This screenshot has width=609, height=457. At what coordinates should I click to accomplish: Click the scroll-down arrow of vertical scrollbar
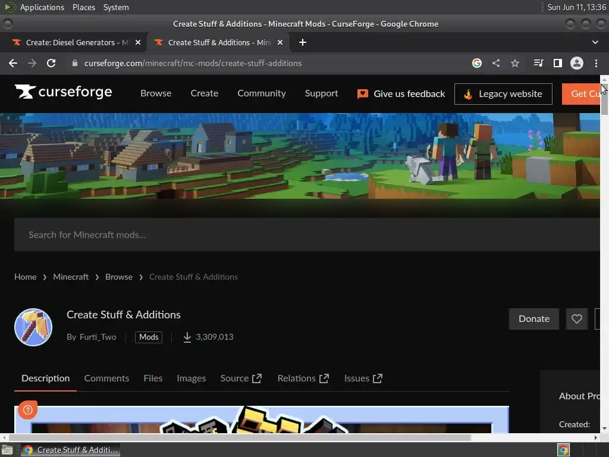tap(604, 428)
